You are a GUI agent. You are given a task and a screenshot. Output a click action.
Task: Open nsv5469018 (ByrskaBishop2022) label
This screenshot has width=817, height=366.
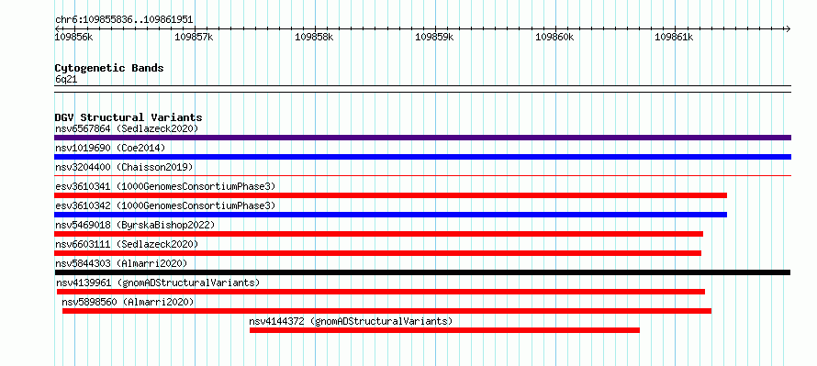point(135,225)
